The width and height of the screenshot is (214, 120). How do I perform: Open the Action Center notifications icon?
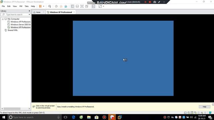click(x=210, y=117)
